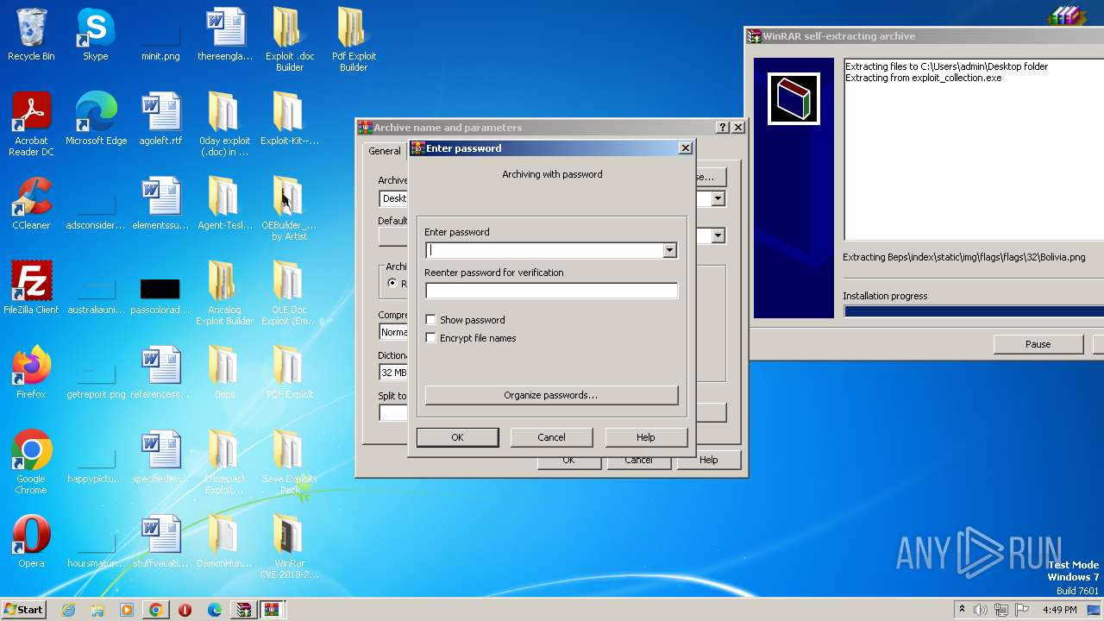Select the Acrobat Reader DC shortcut
Viewport: 1104px width, 621px height.
point(31,124)
